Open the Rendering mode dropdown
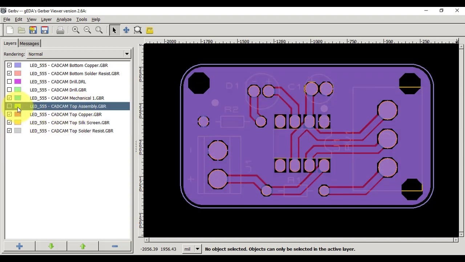 point(79,54)
